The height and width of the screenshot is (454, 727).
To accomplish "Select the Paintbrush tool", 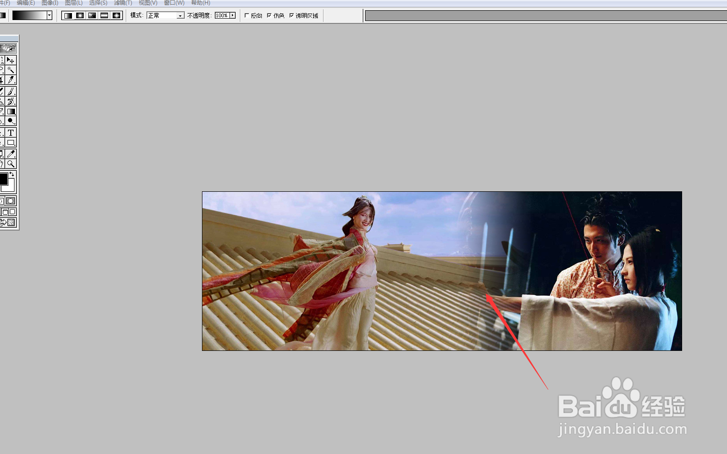I will (x=11, y=91).
